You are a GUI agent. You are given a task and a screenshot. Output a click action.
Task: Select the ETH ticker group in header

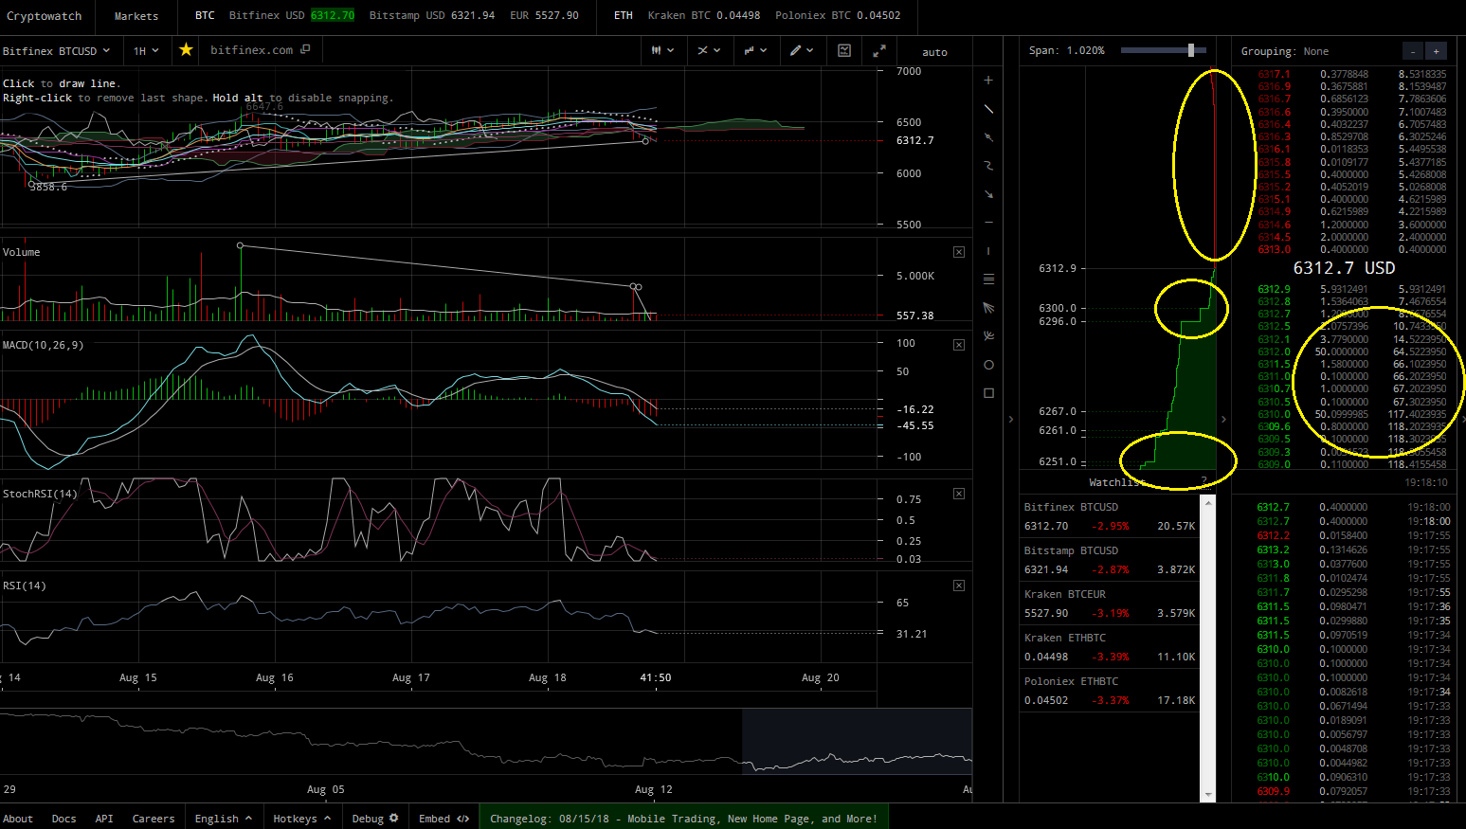pos(623,15)
